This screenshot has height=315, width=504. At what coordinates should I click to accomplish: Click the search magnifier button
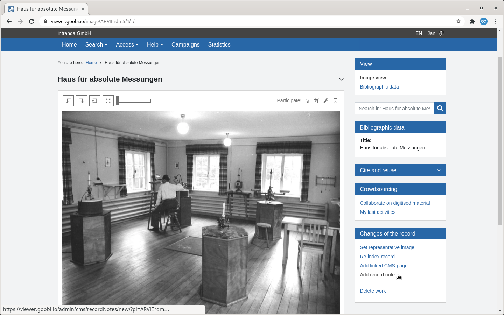440,108
